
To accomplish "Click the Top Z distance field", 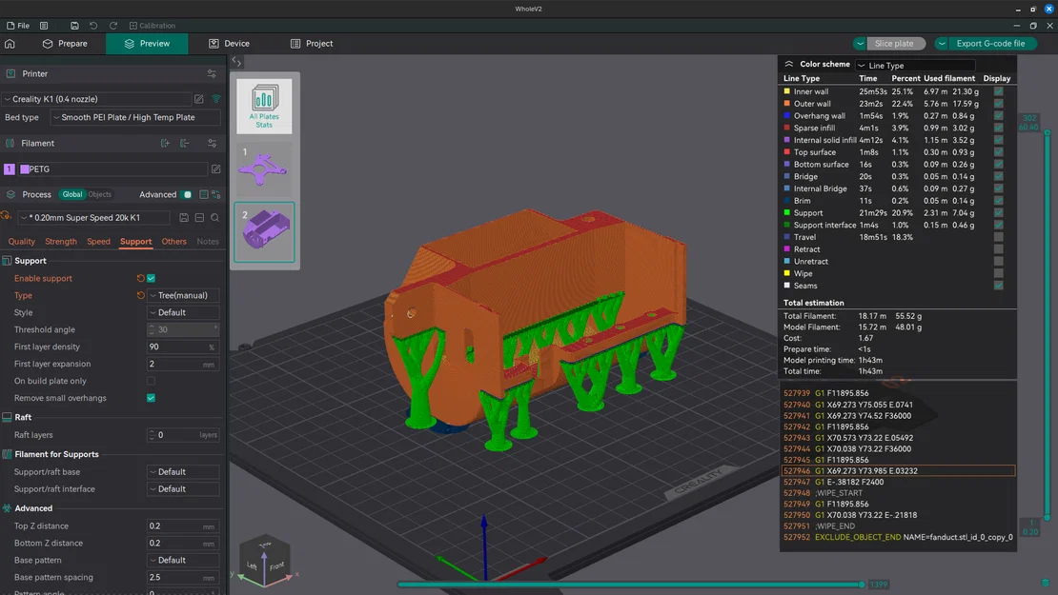I will (184, 526).
